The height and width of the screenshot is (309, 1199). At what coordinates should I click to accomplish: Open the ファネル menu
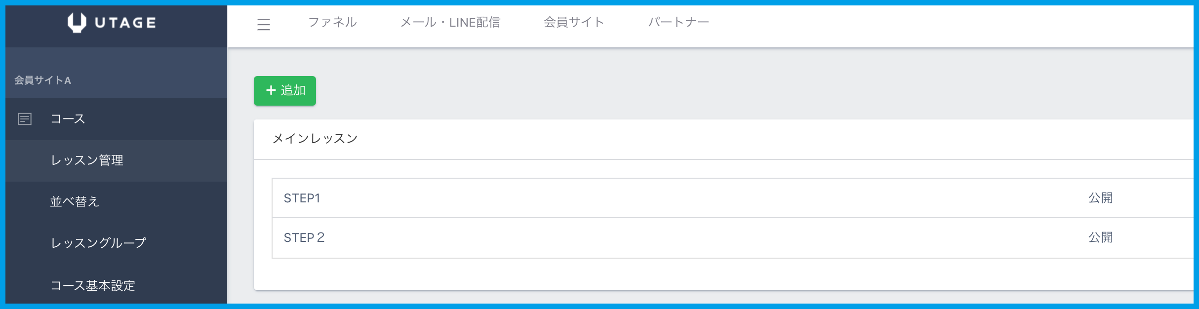click(x=332, y=22)
